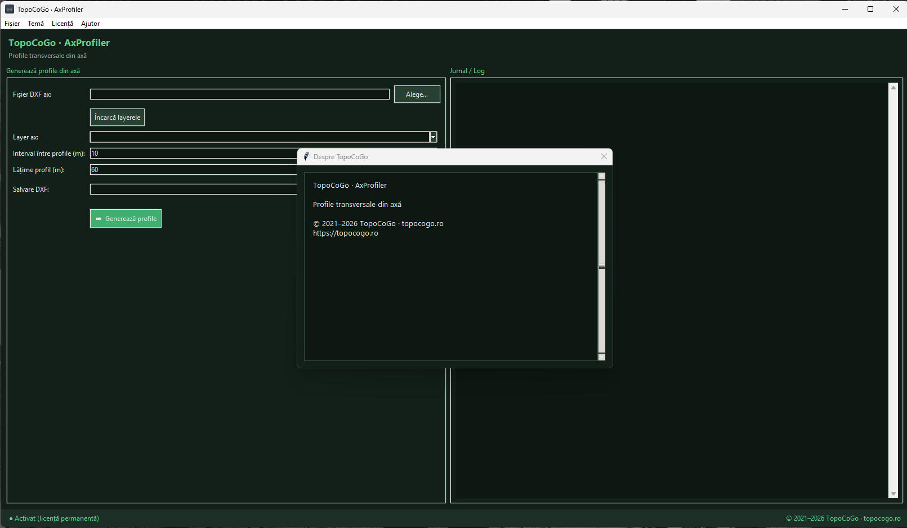Close the Despre TopoCoGo dialog
The height and width of the screenshot is (528, 907).
point(604,156)
